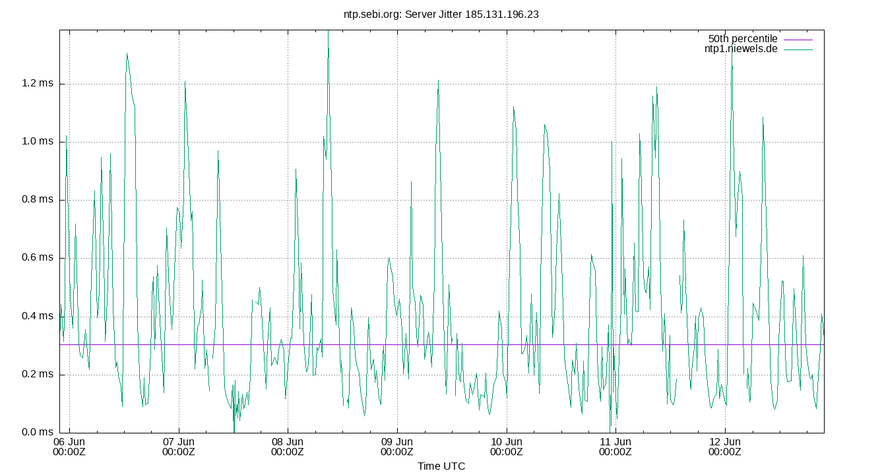Click the '0.2 ms' y-axis label
This screenshot has width=884, height=475.
click(38, 375)
